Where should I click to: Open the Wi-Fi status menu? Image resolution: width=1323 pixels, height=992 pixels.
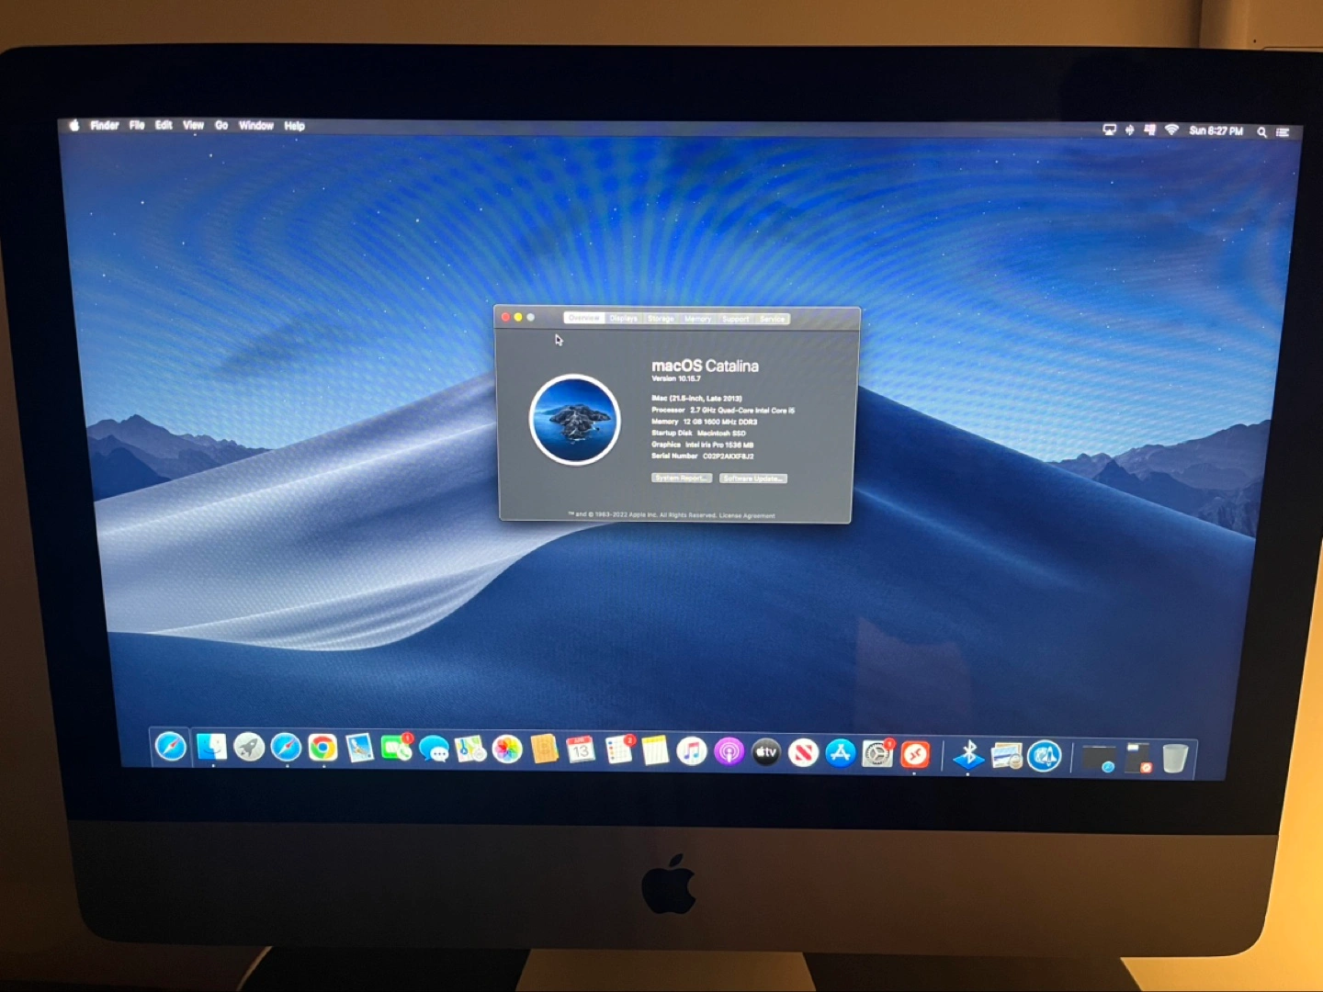tap(1171, 130)
